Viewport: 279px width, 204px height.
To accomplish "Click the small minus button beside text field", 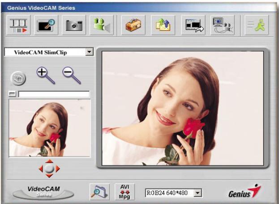I will (12, 93).
